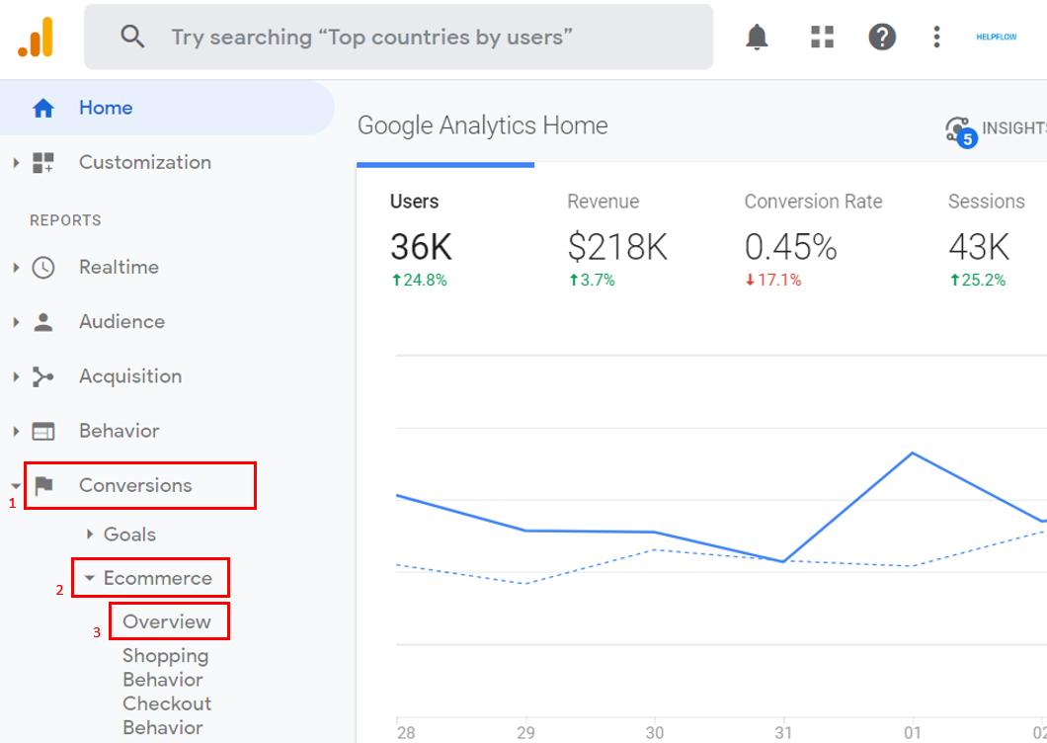Click the Google Analytics Home heading

[x=483, y=125]
